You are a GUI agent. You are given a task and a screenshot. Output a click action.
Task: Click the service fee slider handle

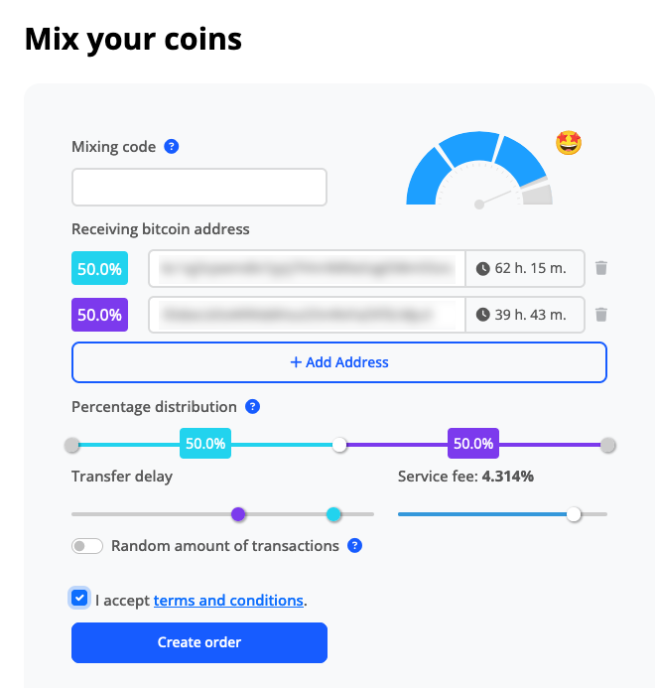[x=574, y=514]
